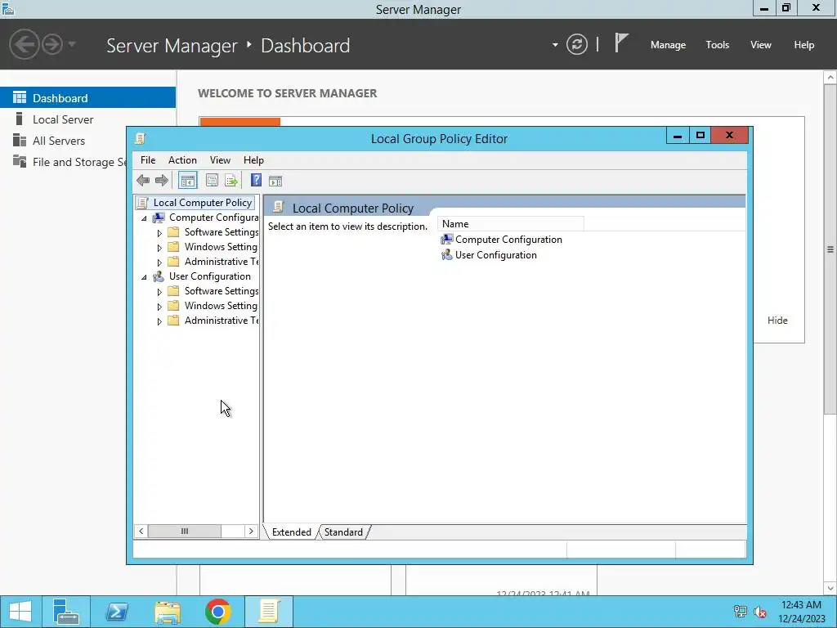Click the Back arrow in Group Policy toolbar
Screen dimensions: 837x628
point(143,181)
